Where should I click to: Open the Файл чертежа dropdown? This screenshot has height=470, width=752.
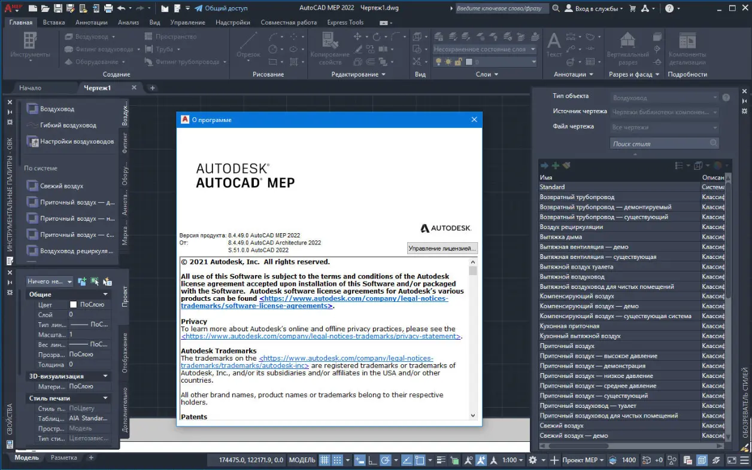[x=665, y=127]
